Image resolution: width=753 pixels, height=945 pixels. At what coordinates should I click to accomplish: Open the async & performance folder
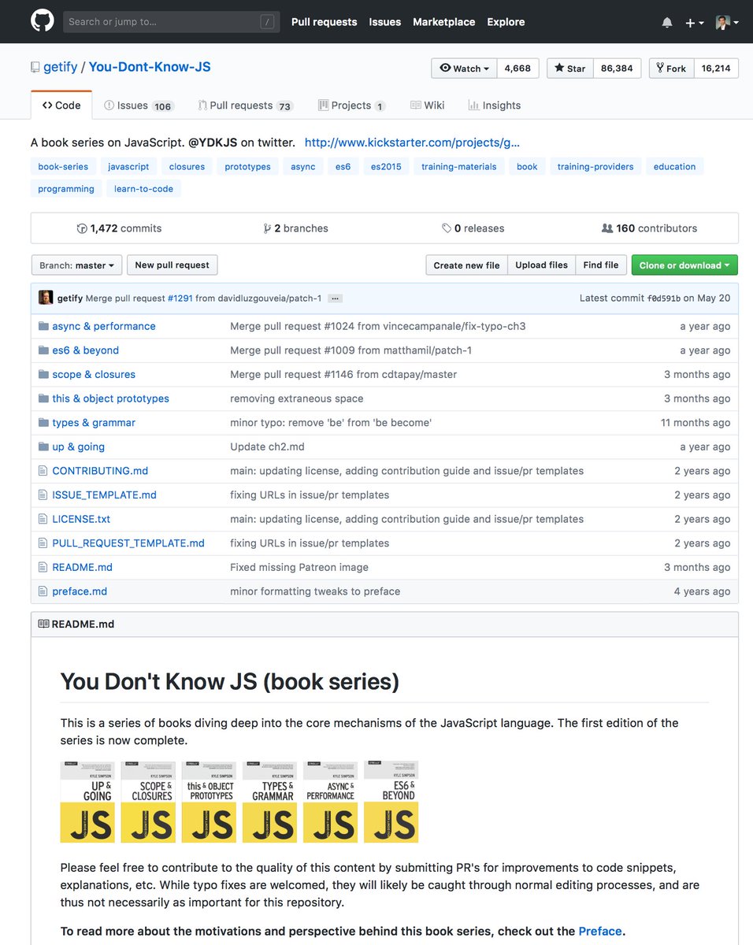pos(104,326)
